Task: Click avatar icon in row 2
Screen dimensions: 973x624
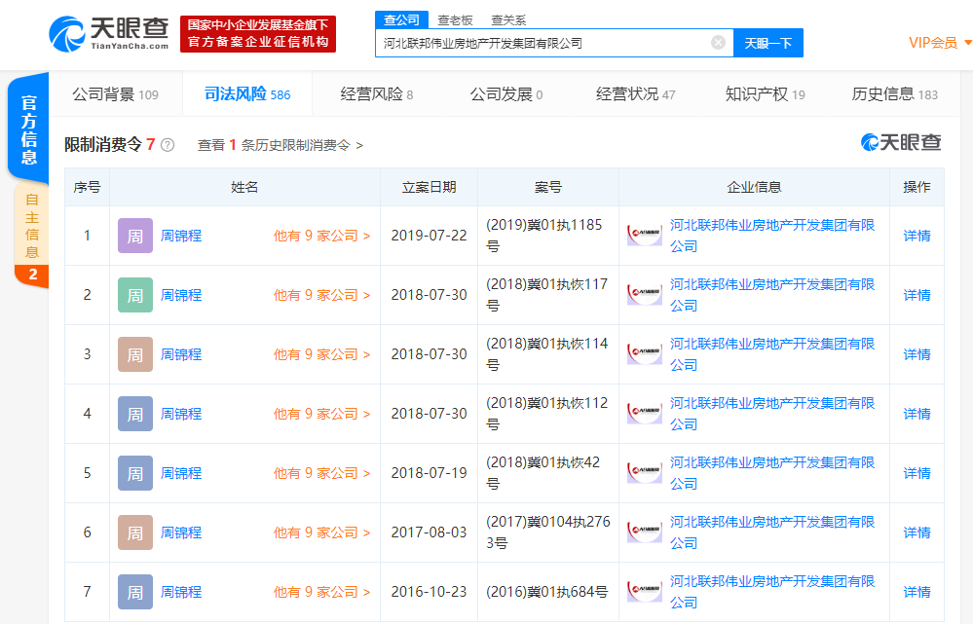Action: pos(135,295)
